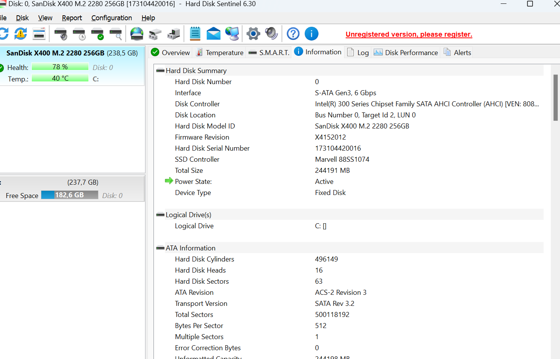The height and width of the screenshot is (359, 560).
Task: Open the Configuration menu
Action: point(111,18)
